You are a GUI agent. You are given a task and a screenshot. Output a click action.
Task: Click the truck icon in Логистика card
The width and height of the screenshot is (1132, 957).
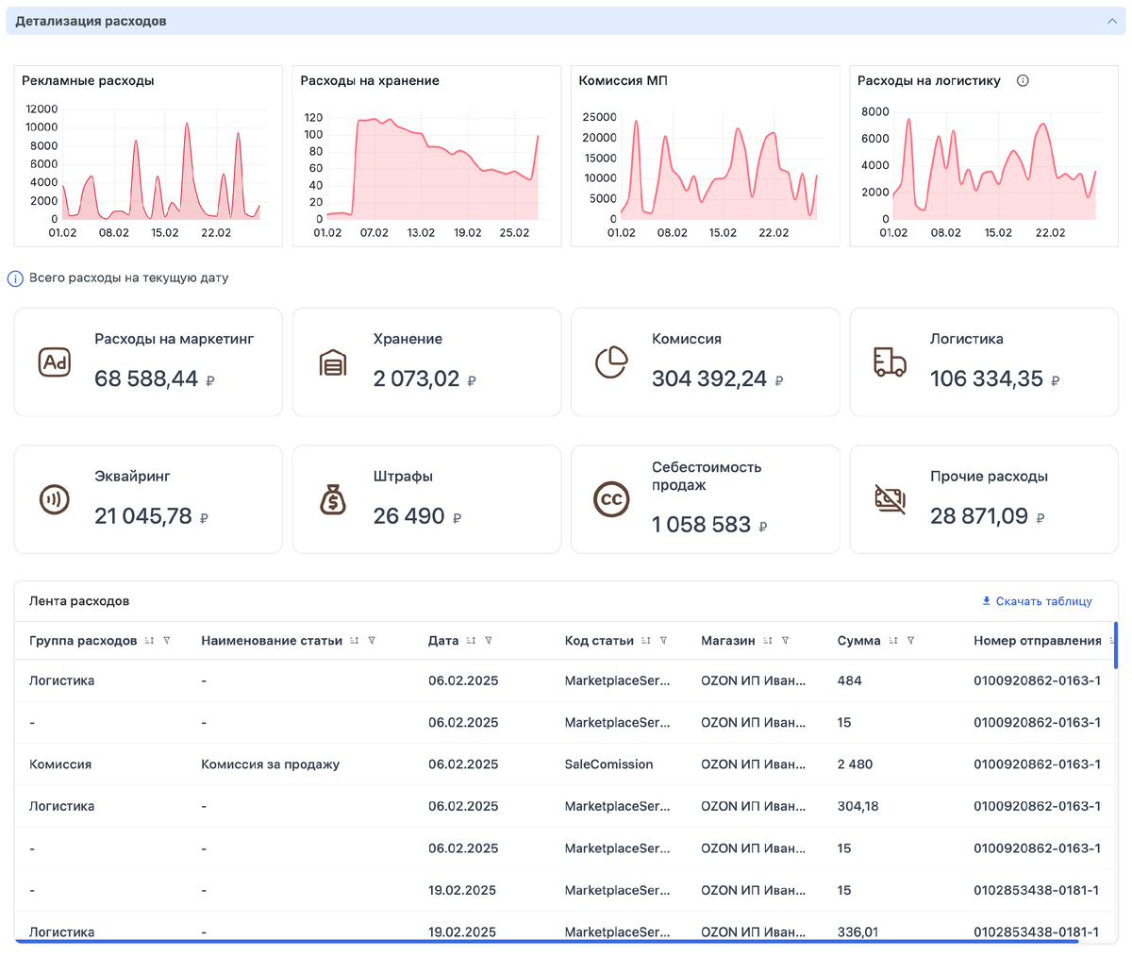pos(890,362)
